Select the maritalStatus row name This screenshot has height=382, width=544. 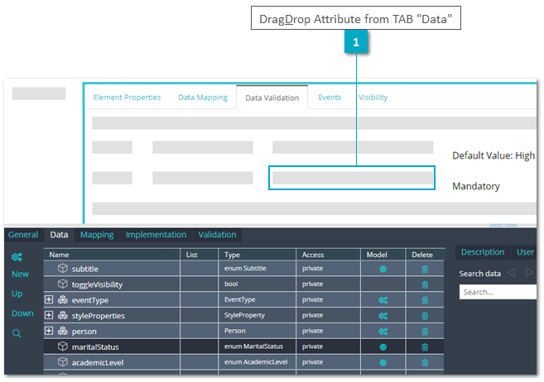[x=95, y=347]
